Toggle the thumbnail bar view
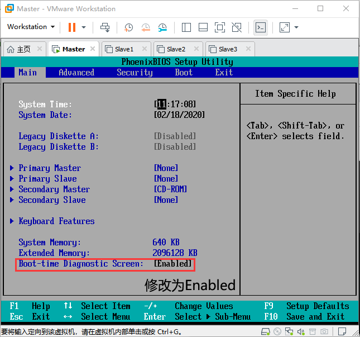Viewport: 360px width, 337px height. (203, 27)
